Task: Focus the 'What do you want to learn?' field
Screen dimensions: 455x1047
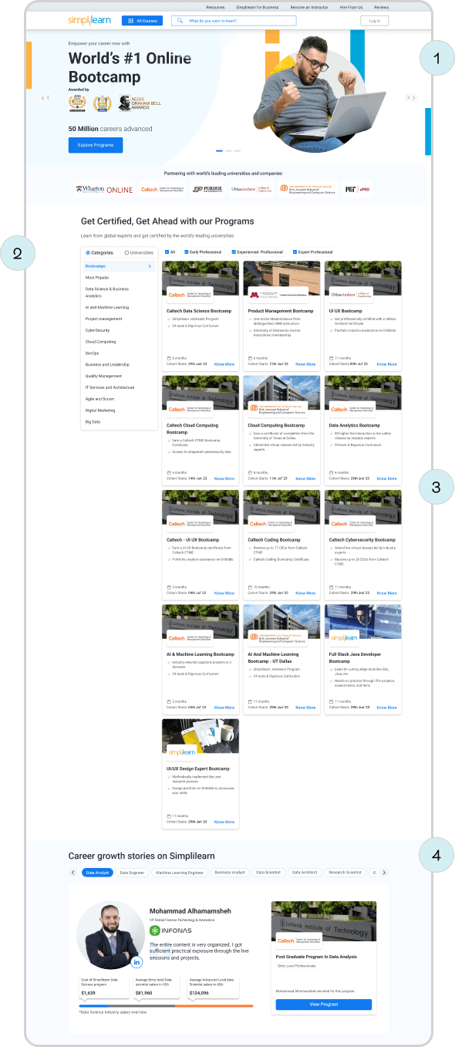Action: (234, 21)
